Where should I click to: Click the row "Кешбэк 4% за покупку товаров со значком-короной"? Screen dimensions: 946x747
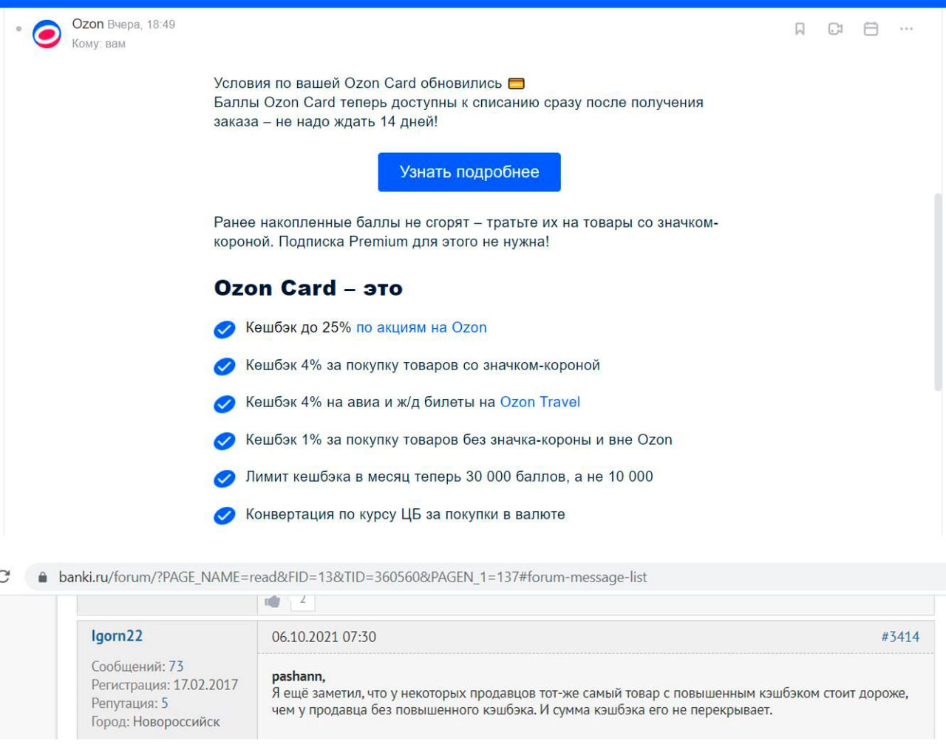(406, 365)
